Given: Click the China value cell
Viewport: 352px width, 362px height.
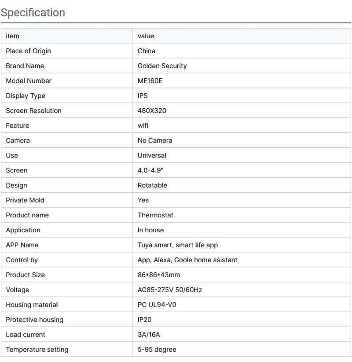Looking at the screenshot, I should click(x=147, y=51).
